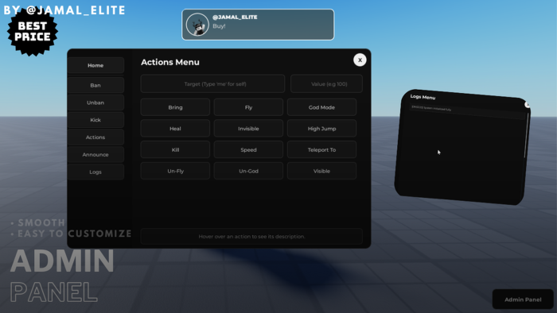Close the Actions Menu with X
This screenshot has width=557, height=313.
[360, 60]
